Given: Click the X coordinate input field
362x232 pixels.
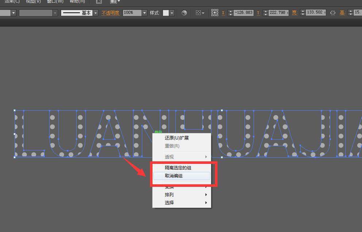Looking at the screenshot, I should [243, 13].
